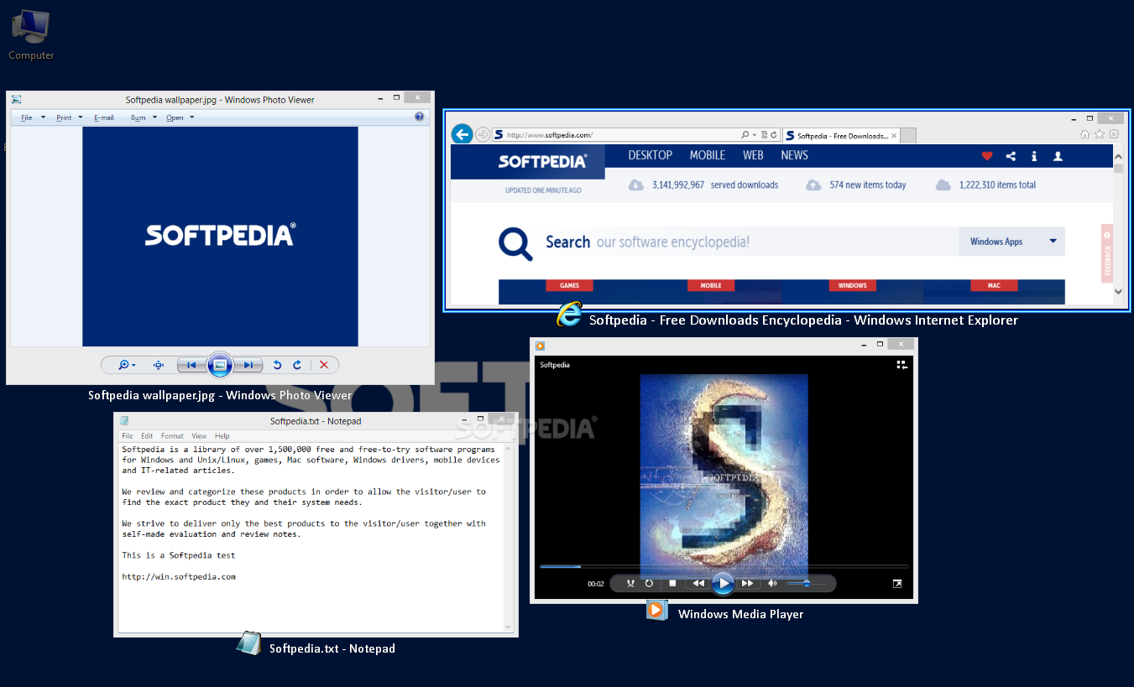This screenshot has width=1134, height=687.
Task: Open the IE tools gear icon
Action: pos(1114,134)
